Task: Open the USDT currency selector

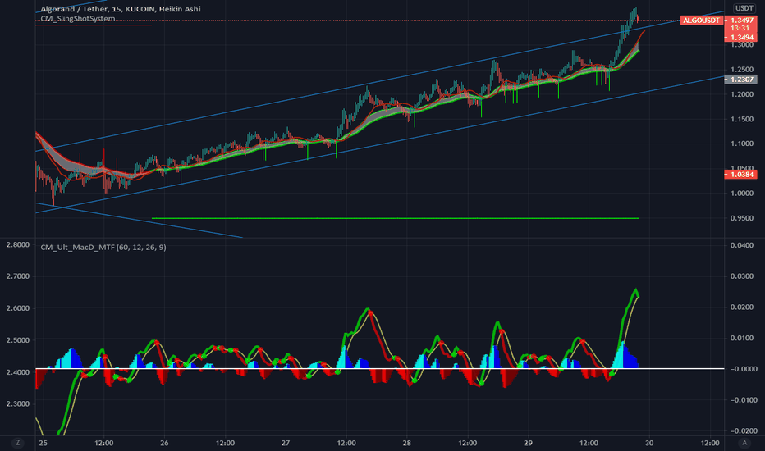Action: (744, 8)
